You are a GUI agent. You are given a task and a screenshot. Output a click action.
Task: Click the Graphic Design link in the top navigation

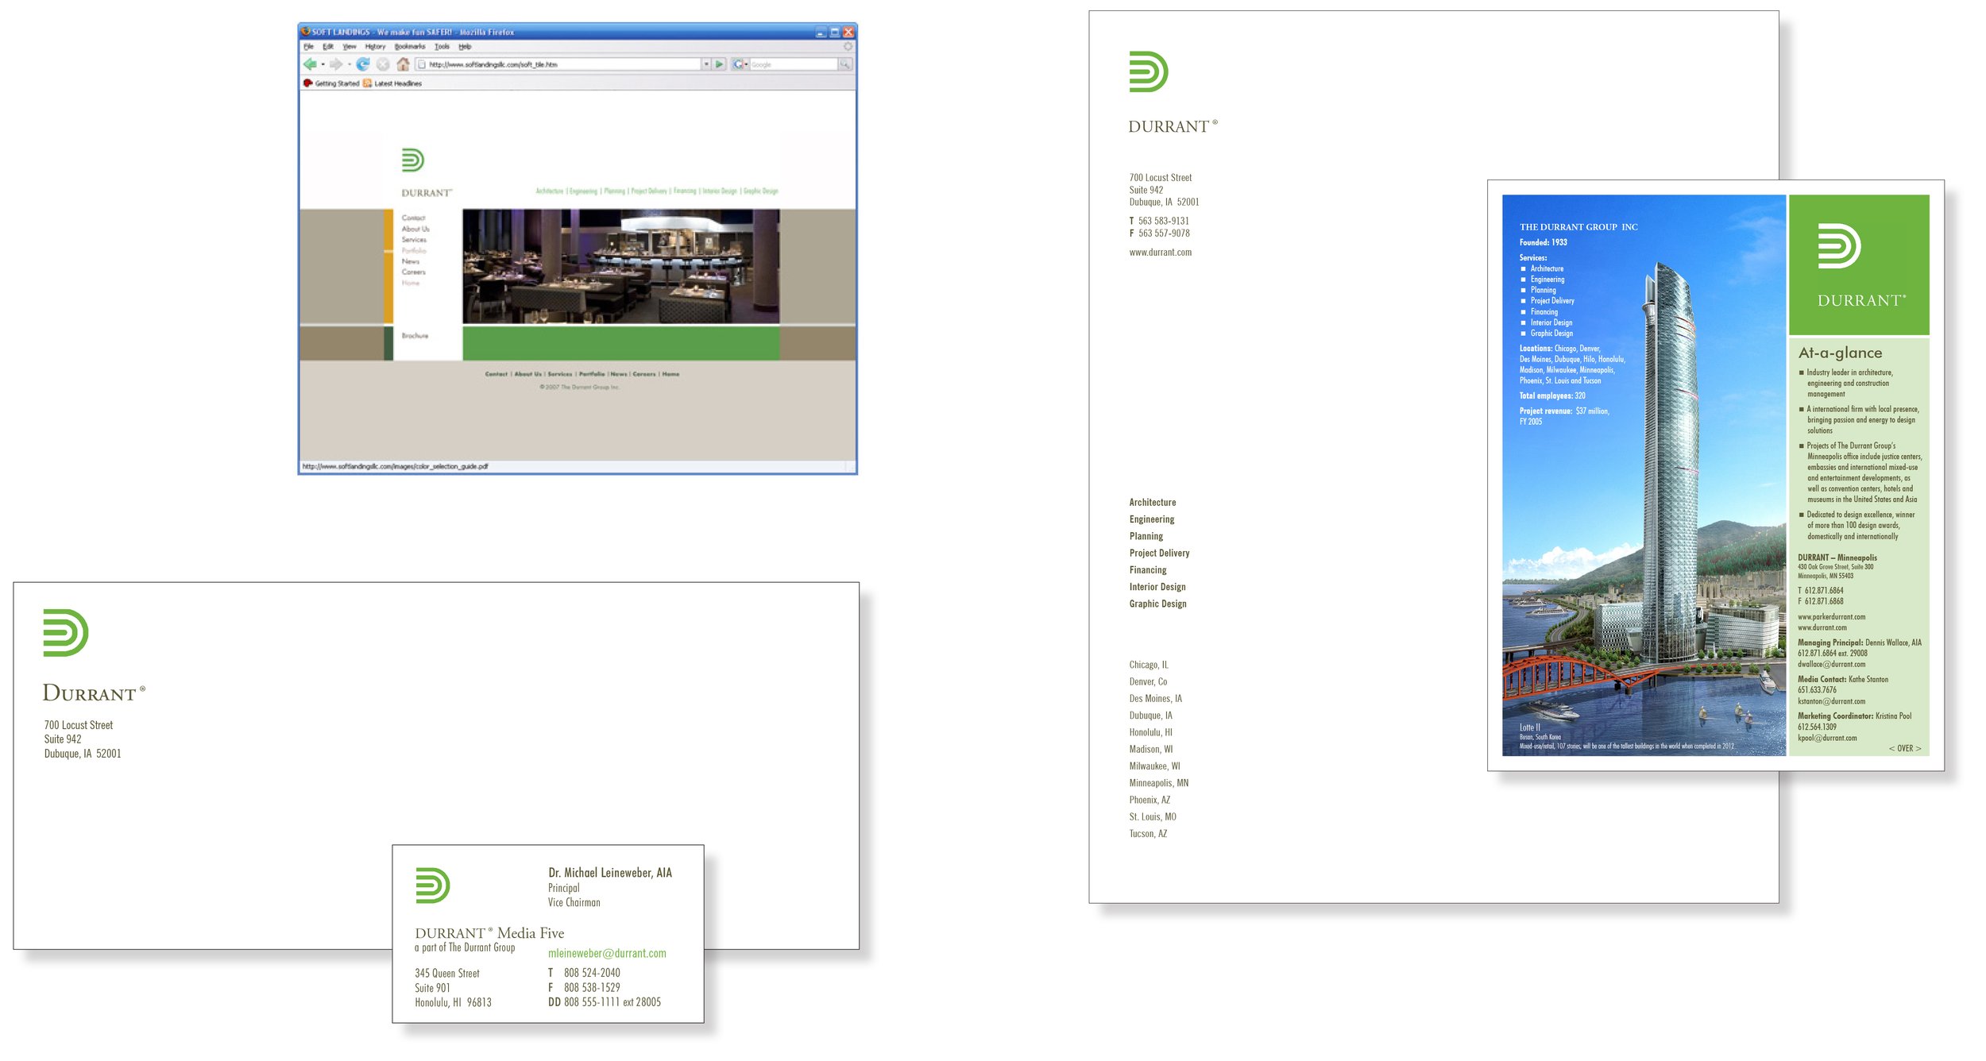pos(761,191)
